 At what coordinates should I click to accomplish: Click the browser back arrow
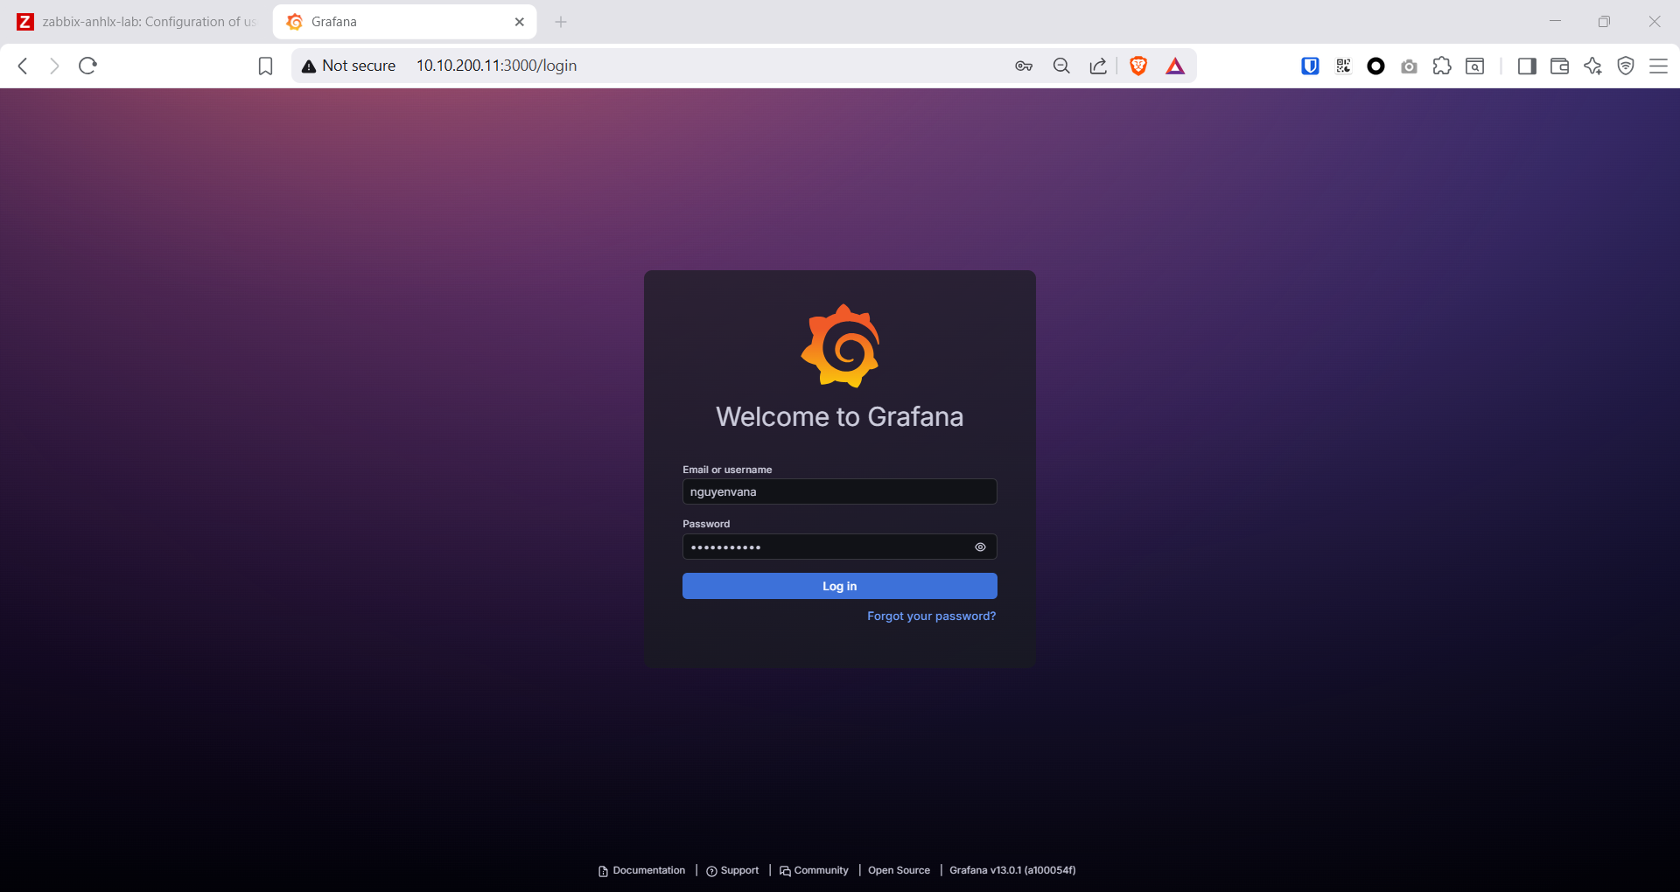[x=24, y=66]
